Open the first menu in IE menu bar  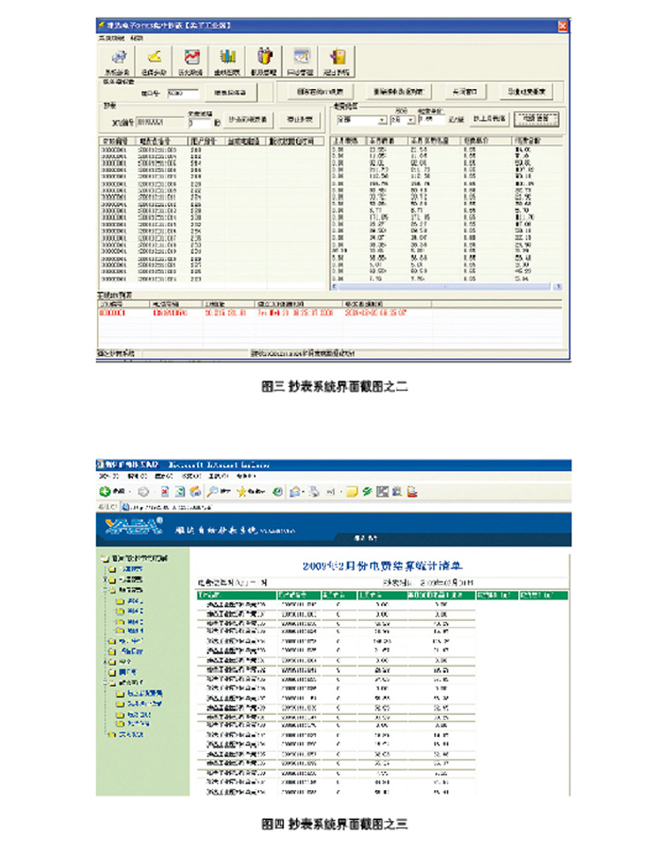click(108, 476)
